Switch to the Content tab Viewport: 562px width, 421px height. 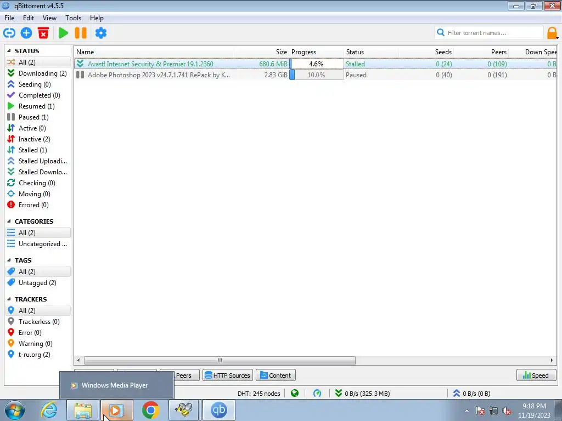pyautogui.click(x=276, y=375)
